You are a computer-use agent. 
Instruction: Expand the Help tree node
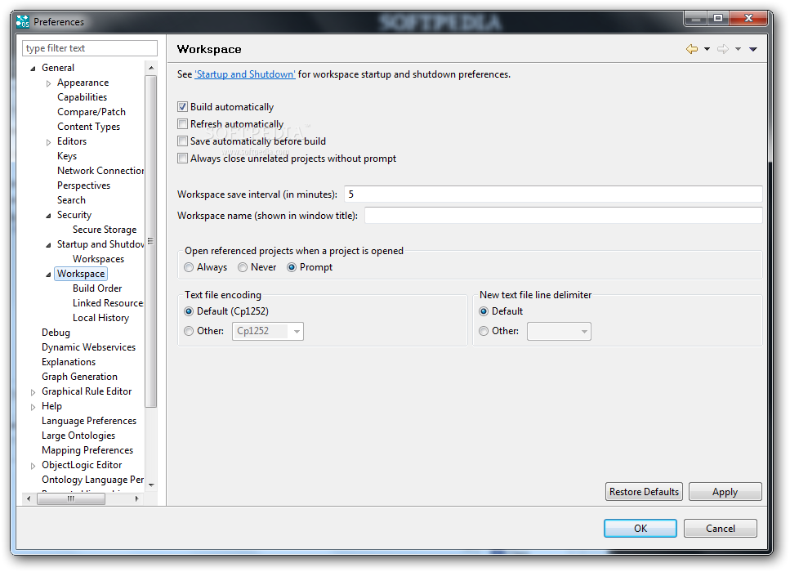(33, 407)
